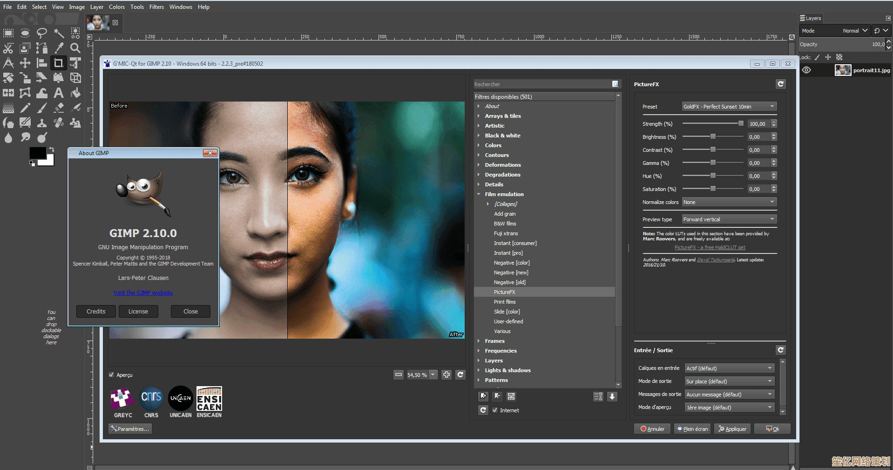893x470 pixels.
Task: Select the Cage Transform tool
Action: coord(25,93)
